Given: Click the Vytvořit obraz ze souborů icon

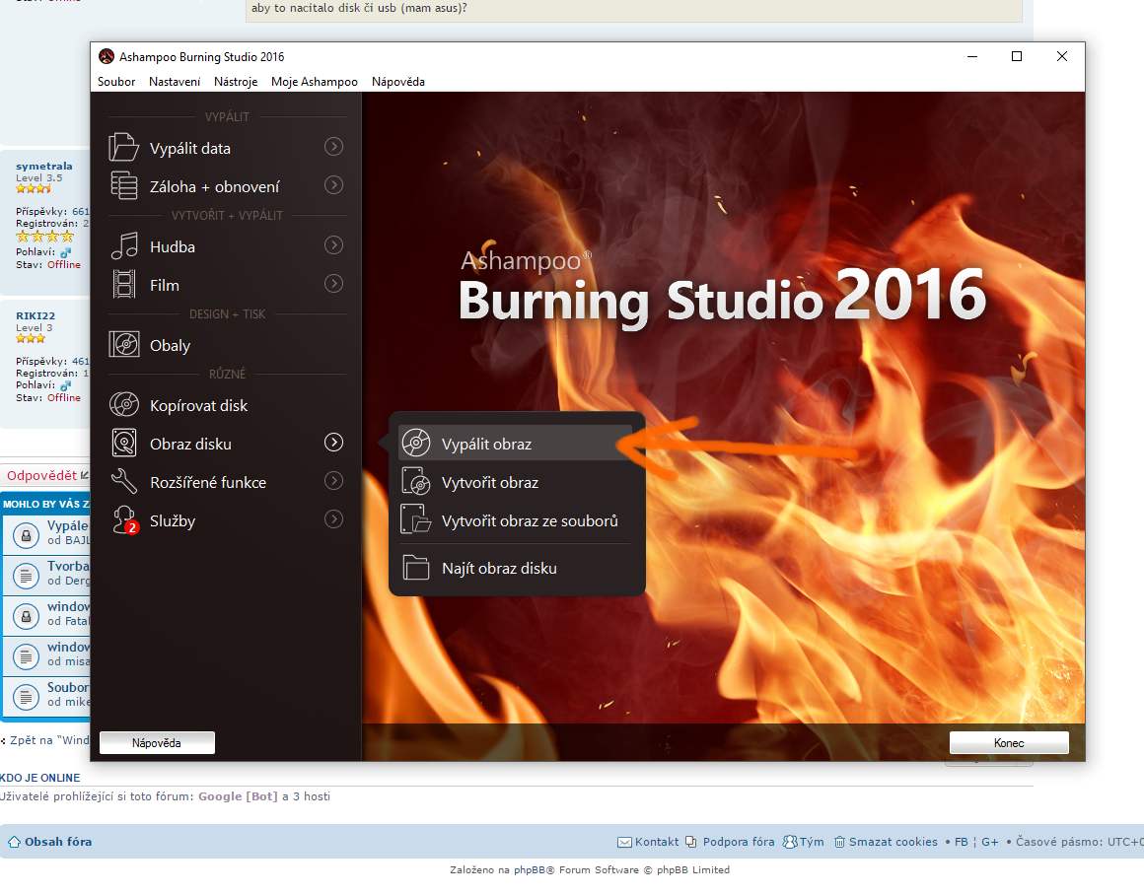Looking at the screenshot, I should (x=416, y=519).
